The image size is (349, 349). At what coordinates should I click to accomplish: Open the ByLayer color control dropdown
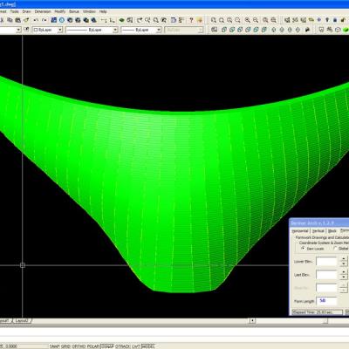tap(60, 30)
